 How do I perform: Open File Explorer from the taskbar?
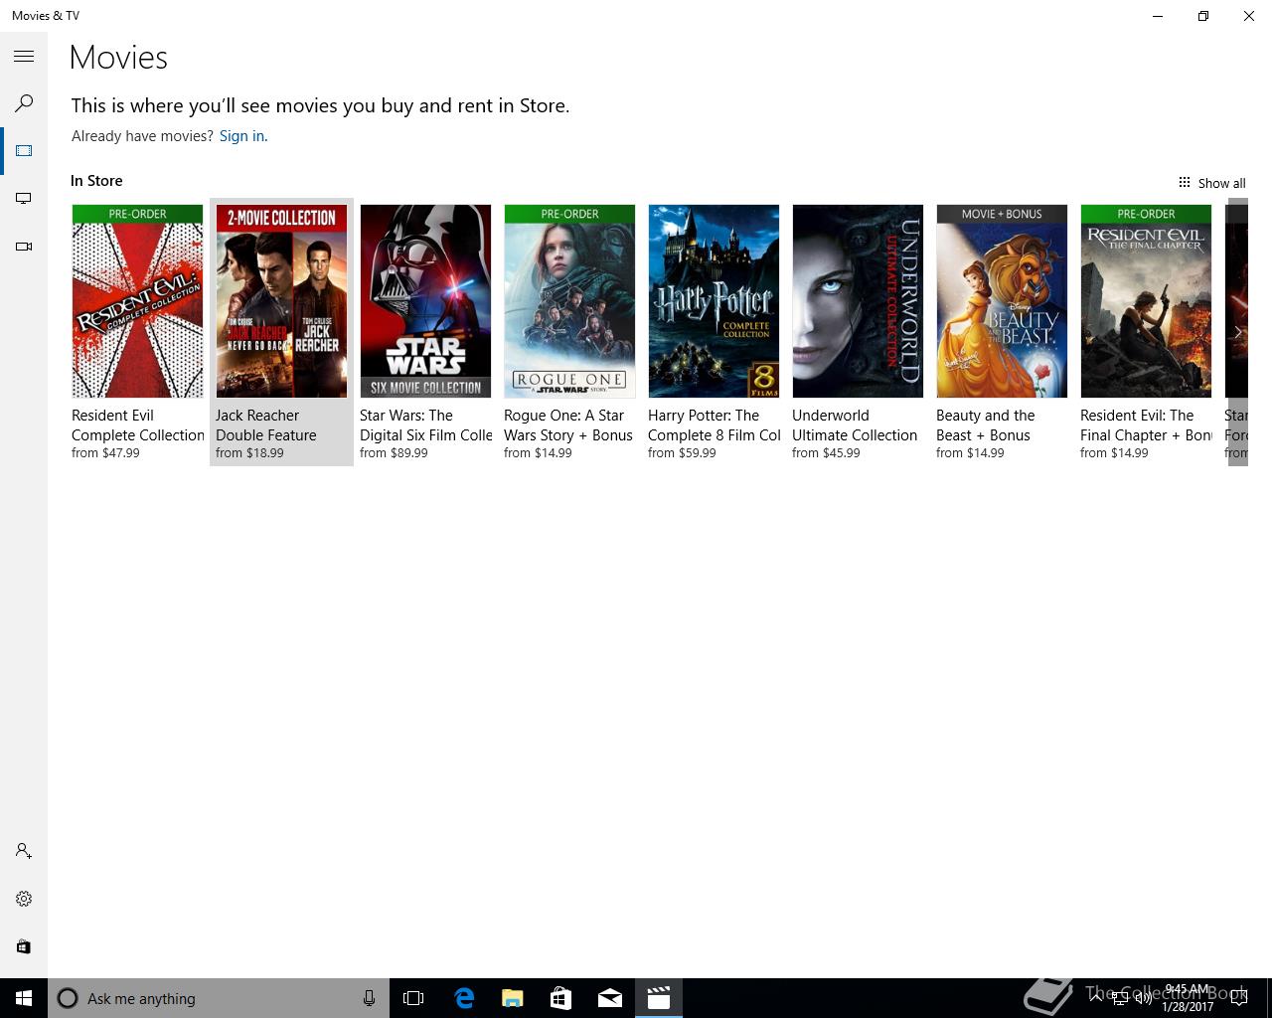[512, 998]
